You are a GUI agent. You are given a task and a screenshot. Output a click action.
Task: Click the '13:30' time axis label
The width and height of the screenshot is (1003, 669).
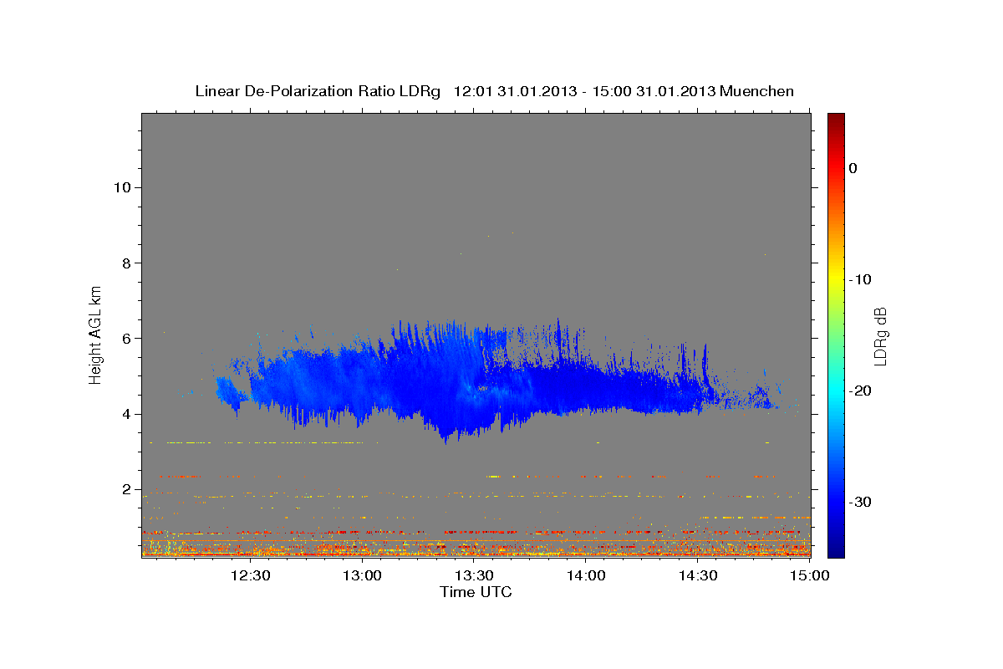[x=475, y=575]
